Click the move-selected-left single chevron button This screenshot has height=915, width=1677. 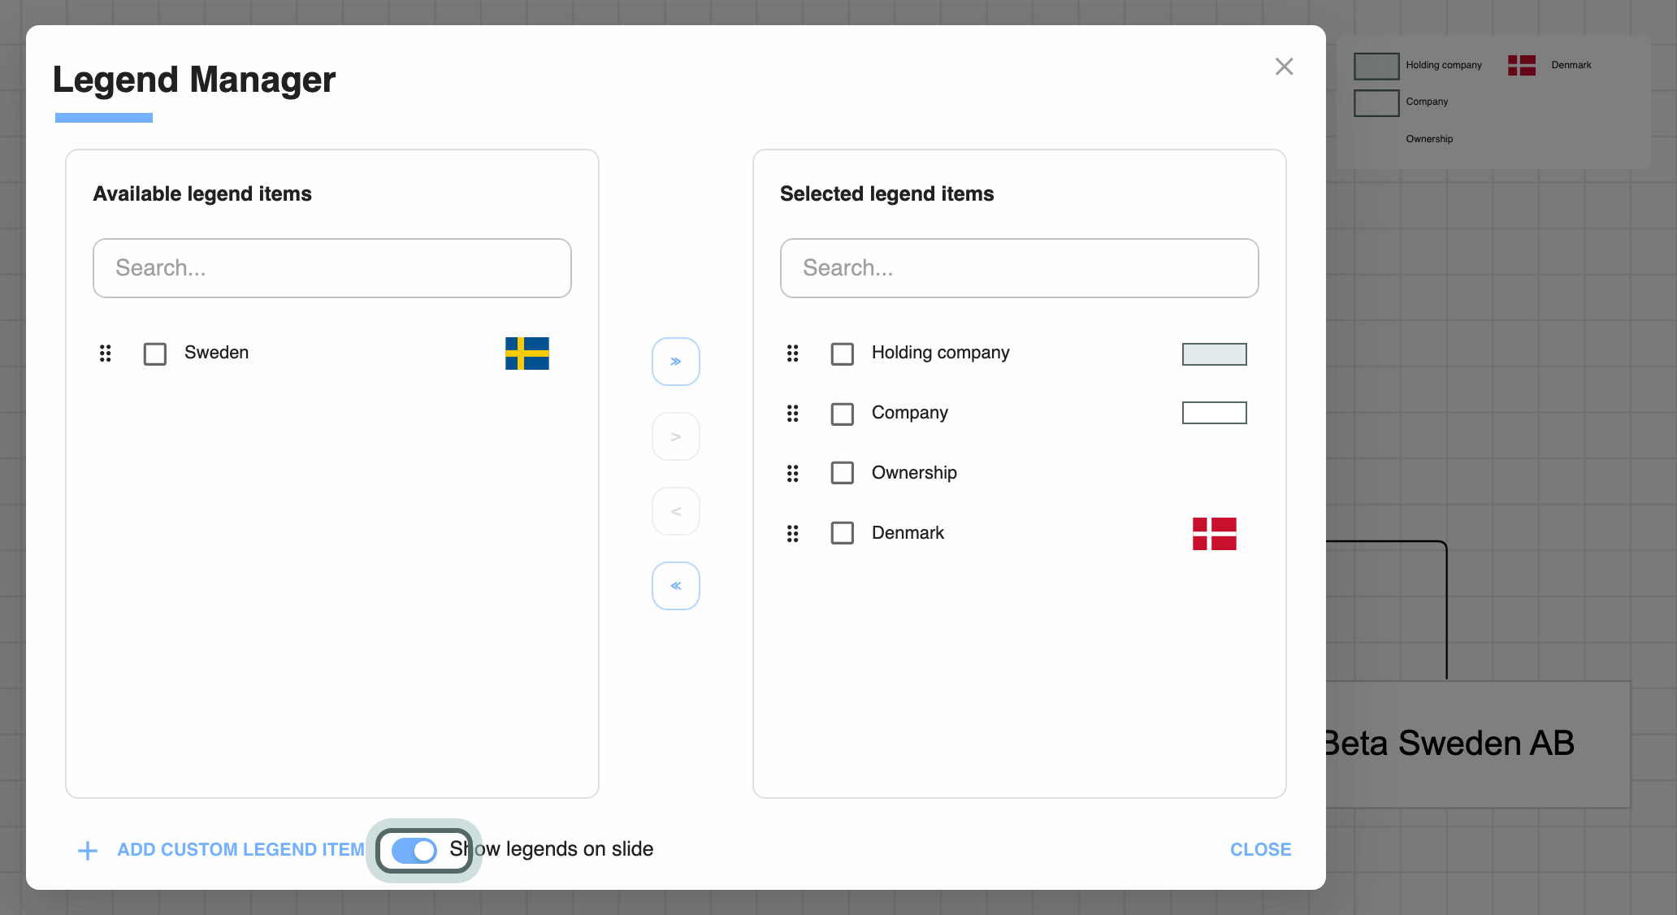675,511
